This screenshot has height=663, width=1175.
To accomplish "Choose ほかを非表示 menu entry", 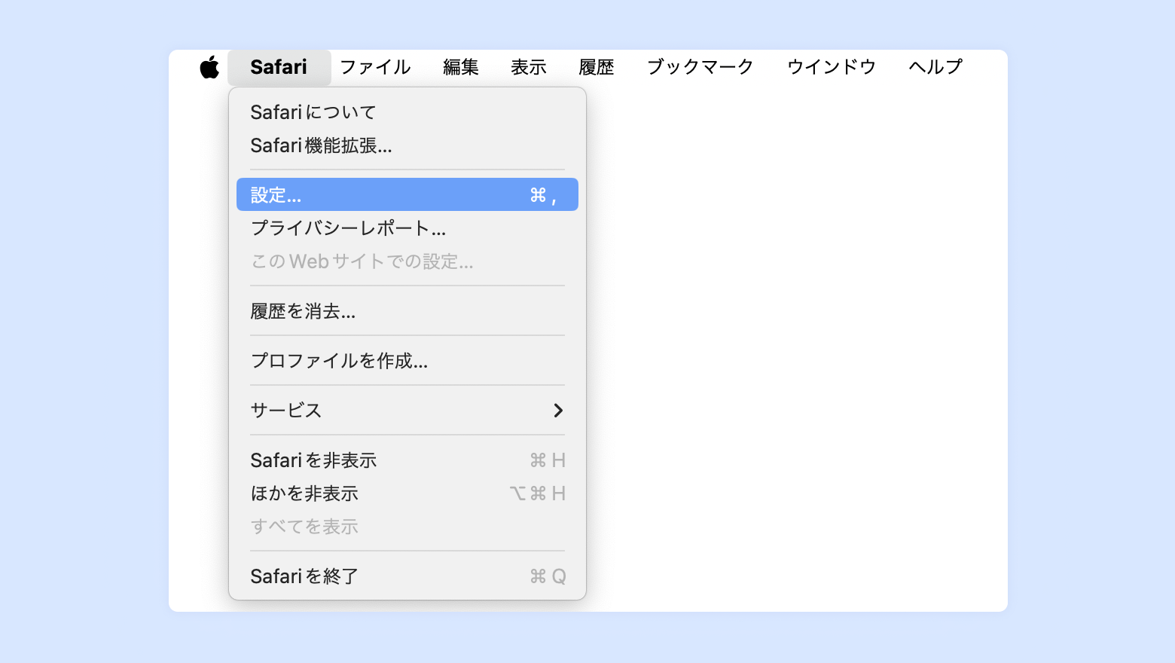I will tap(304, 493).
